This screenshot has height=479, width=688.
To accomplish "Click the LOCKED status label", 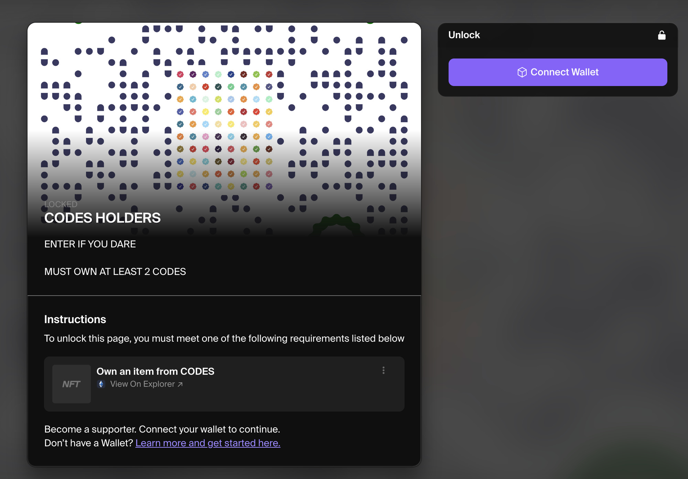I will 61,204.
